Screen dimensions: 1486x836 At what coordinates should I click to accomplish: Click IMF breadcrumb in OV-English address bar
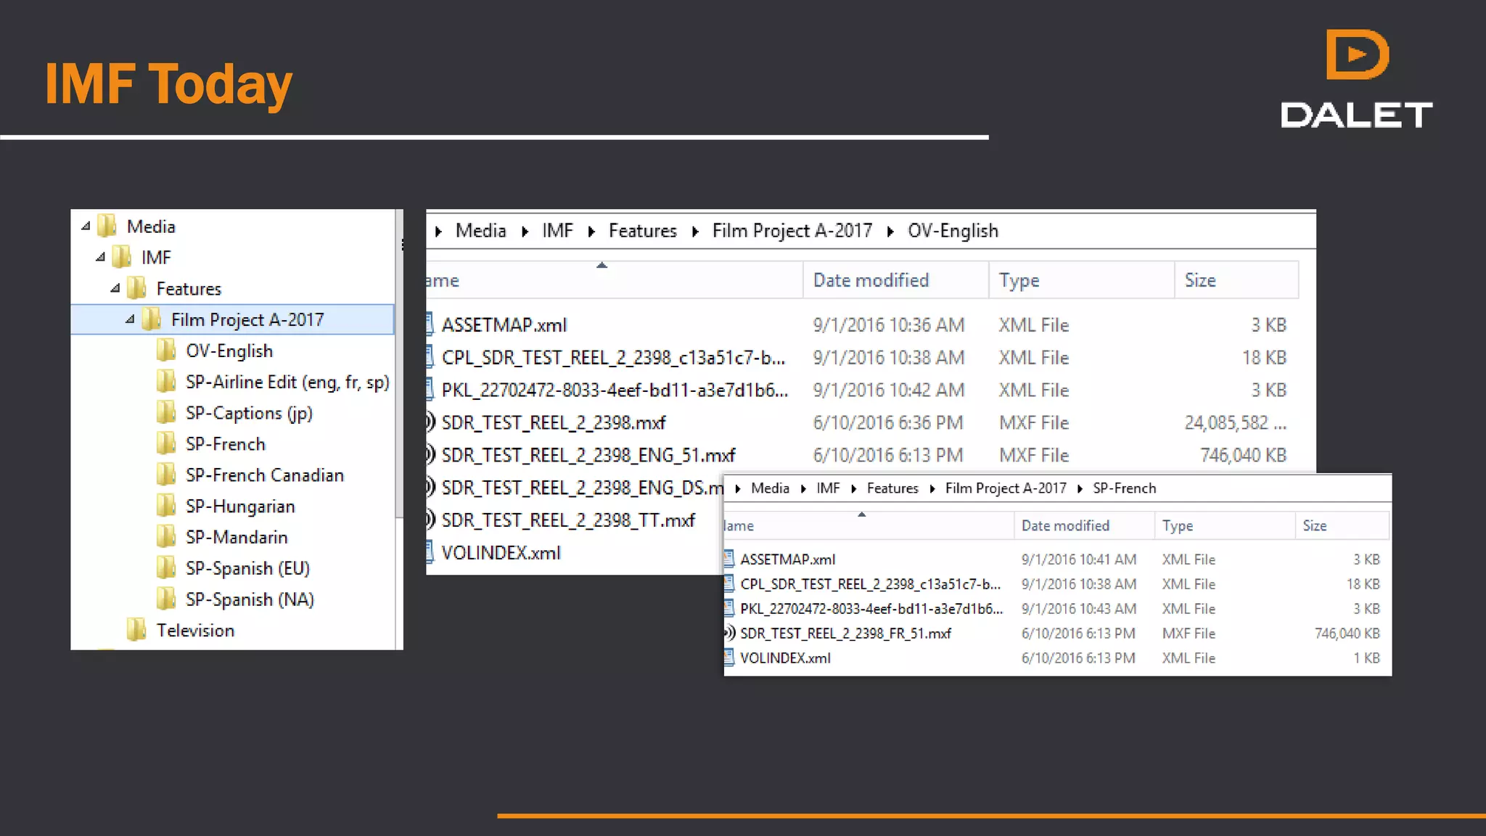557,231
